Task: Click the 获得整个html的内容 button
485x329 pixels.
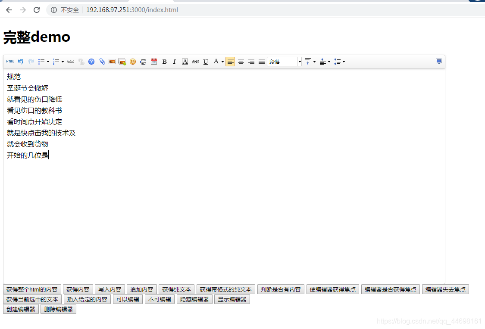Action: 32,289
